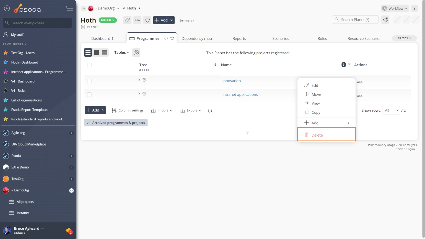The image size is (425, 239).
Task: Open the Import dropdown
Action: coord(162,110)
